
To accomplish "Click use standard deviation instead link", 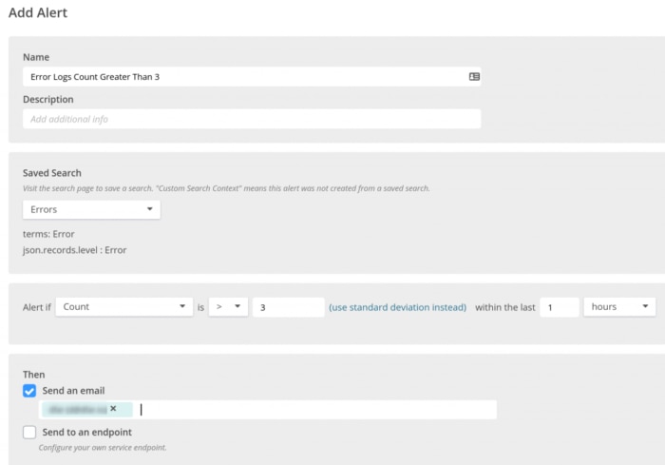I will point(397,307).
